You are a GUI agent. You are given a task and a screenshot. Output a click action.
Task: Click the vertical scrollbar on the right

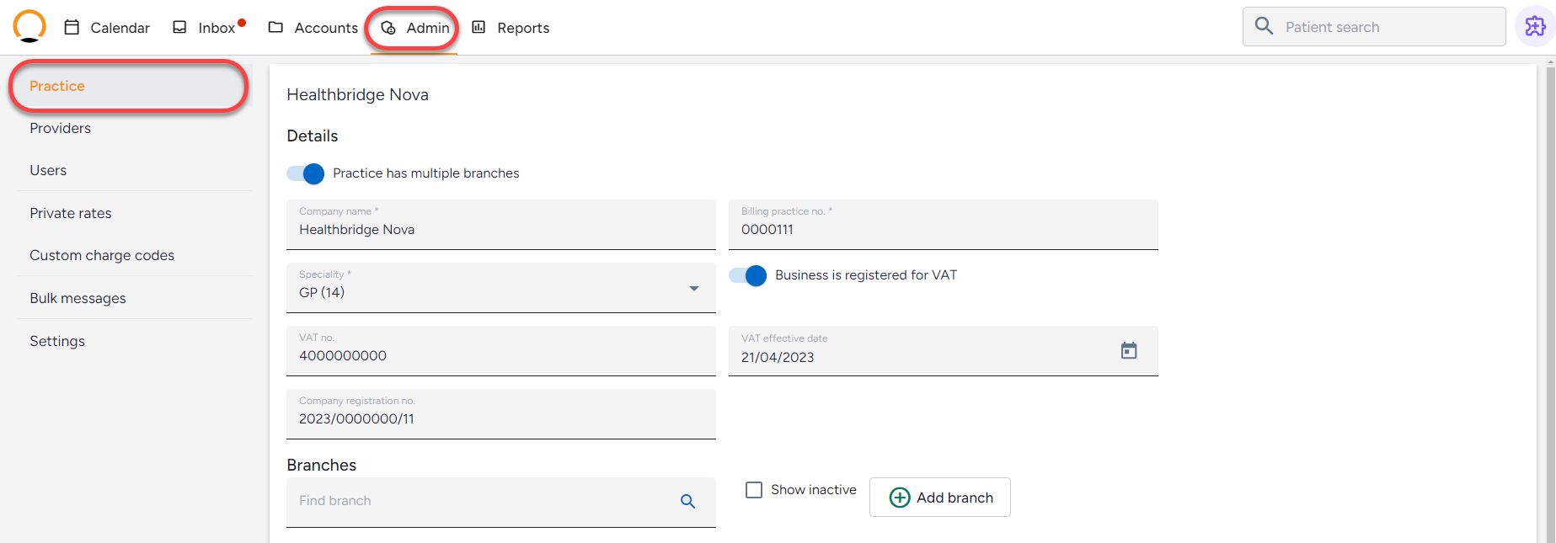[x=1550, y=303]
